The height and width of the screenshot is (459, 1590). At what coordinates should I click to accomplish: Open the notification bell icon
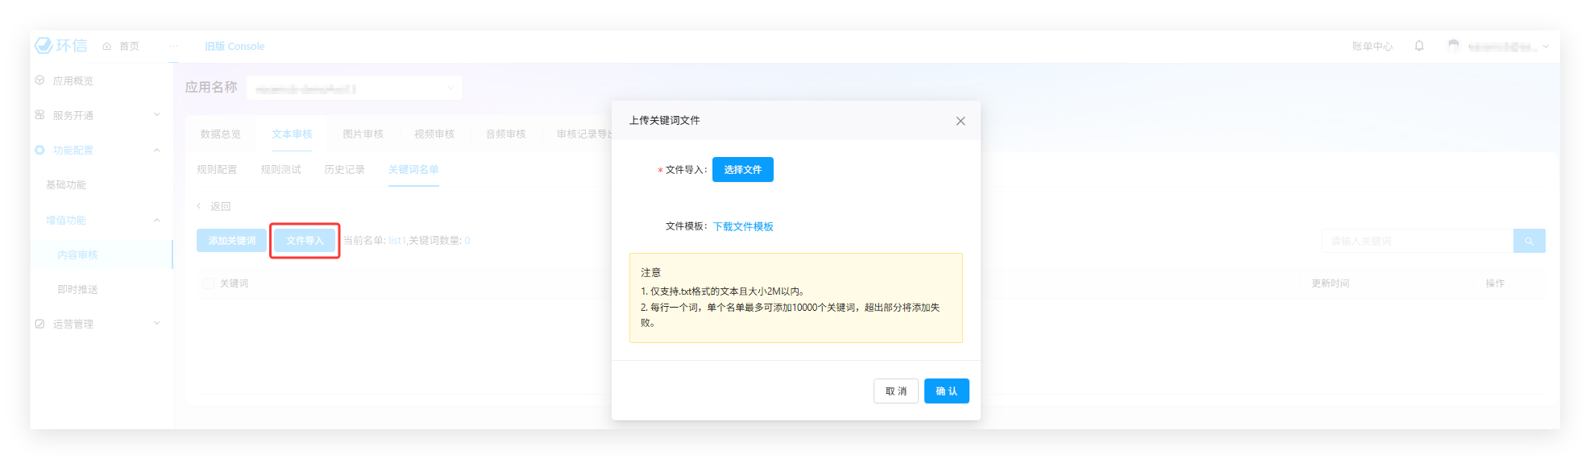click(x=1419, y=46)
